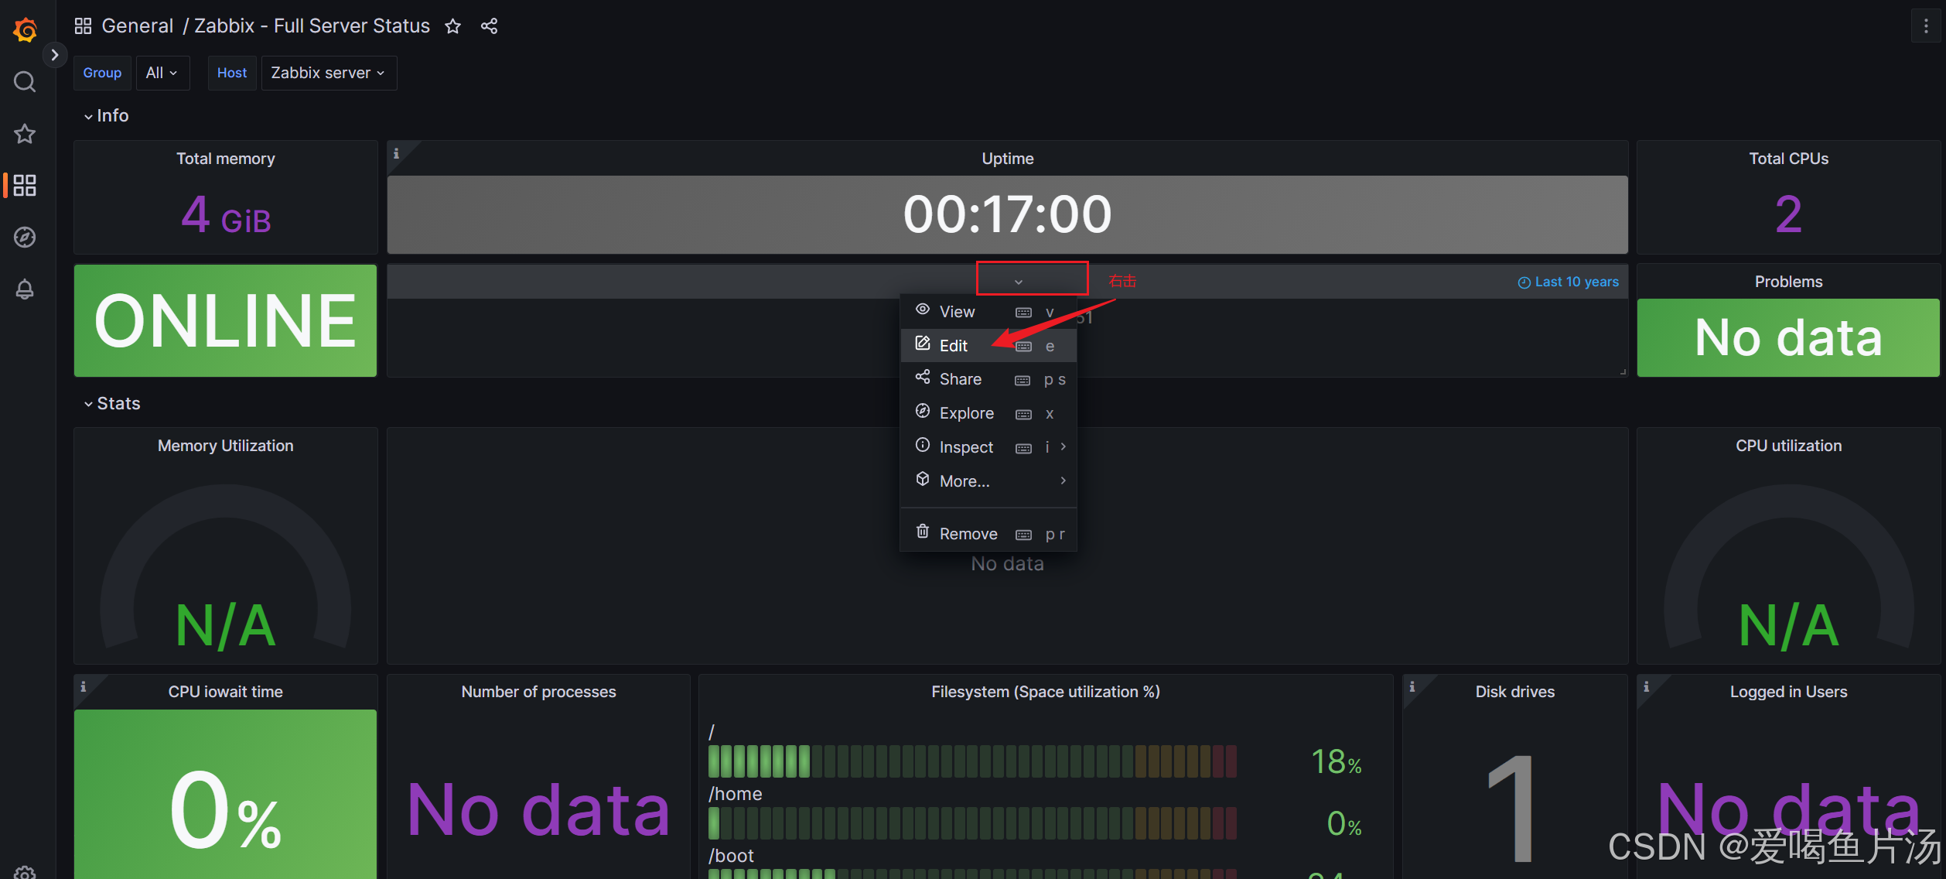Click the trash icon beside Remove
The image size is (1946, 879).
coord(923,532)
